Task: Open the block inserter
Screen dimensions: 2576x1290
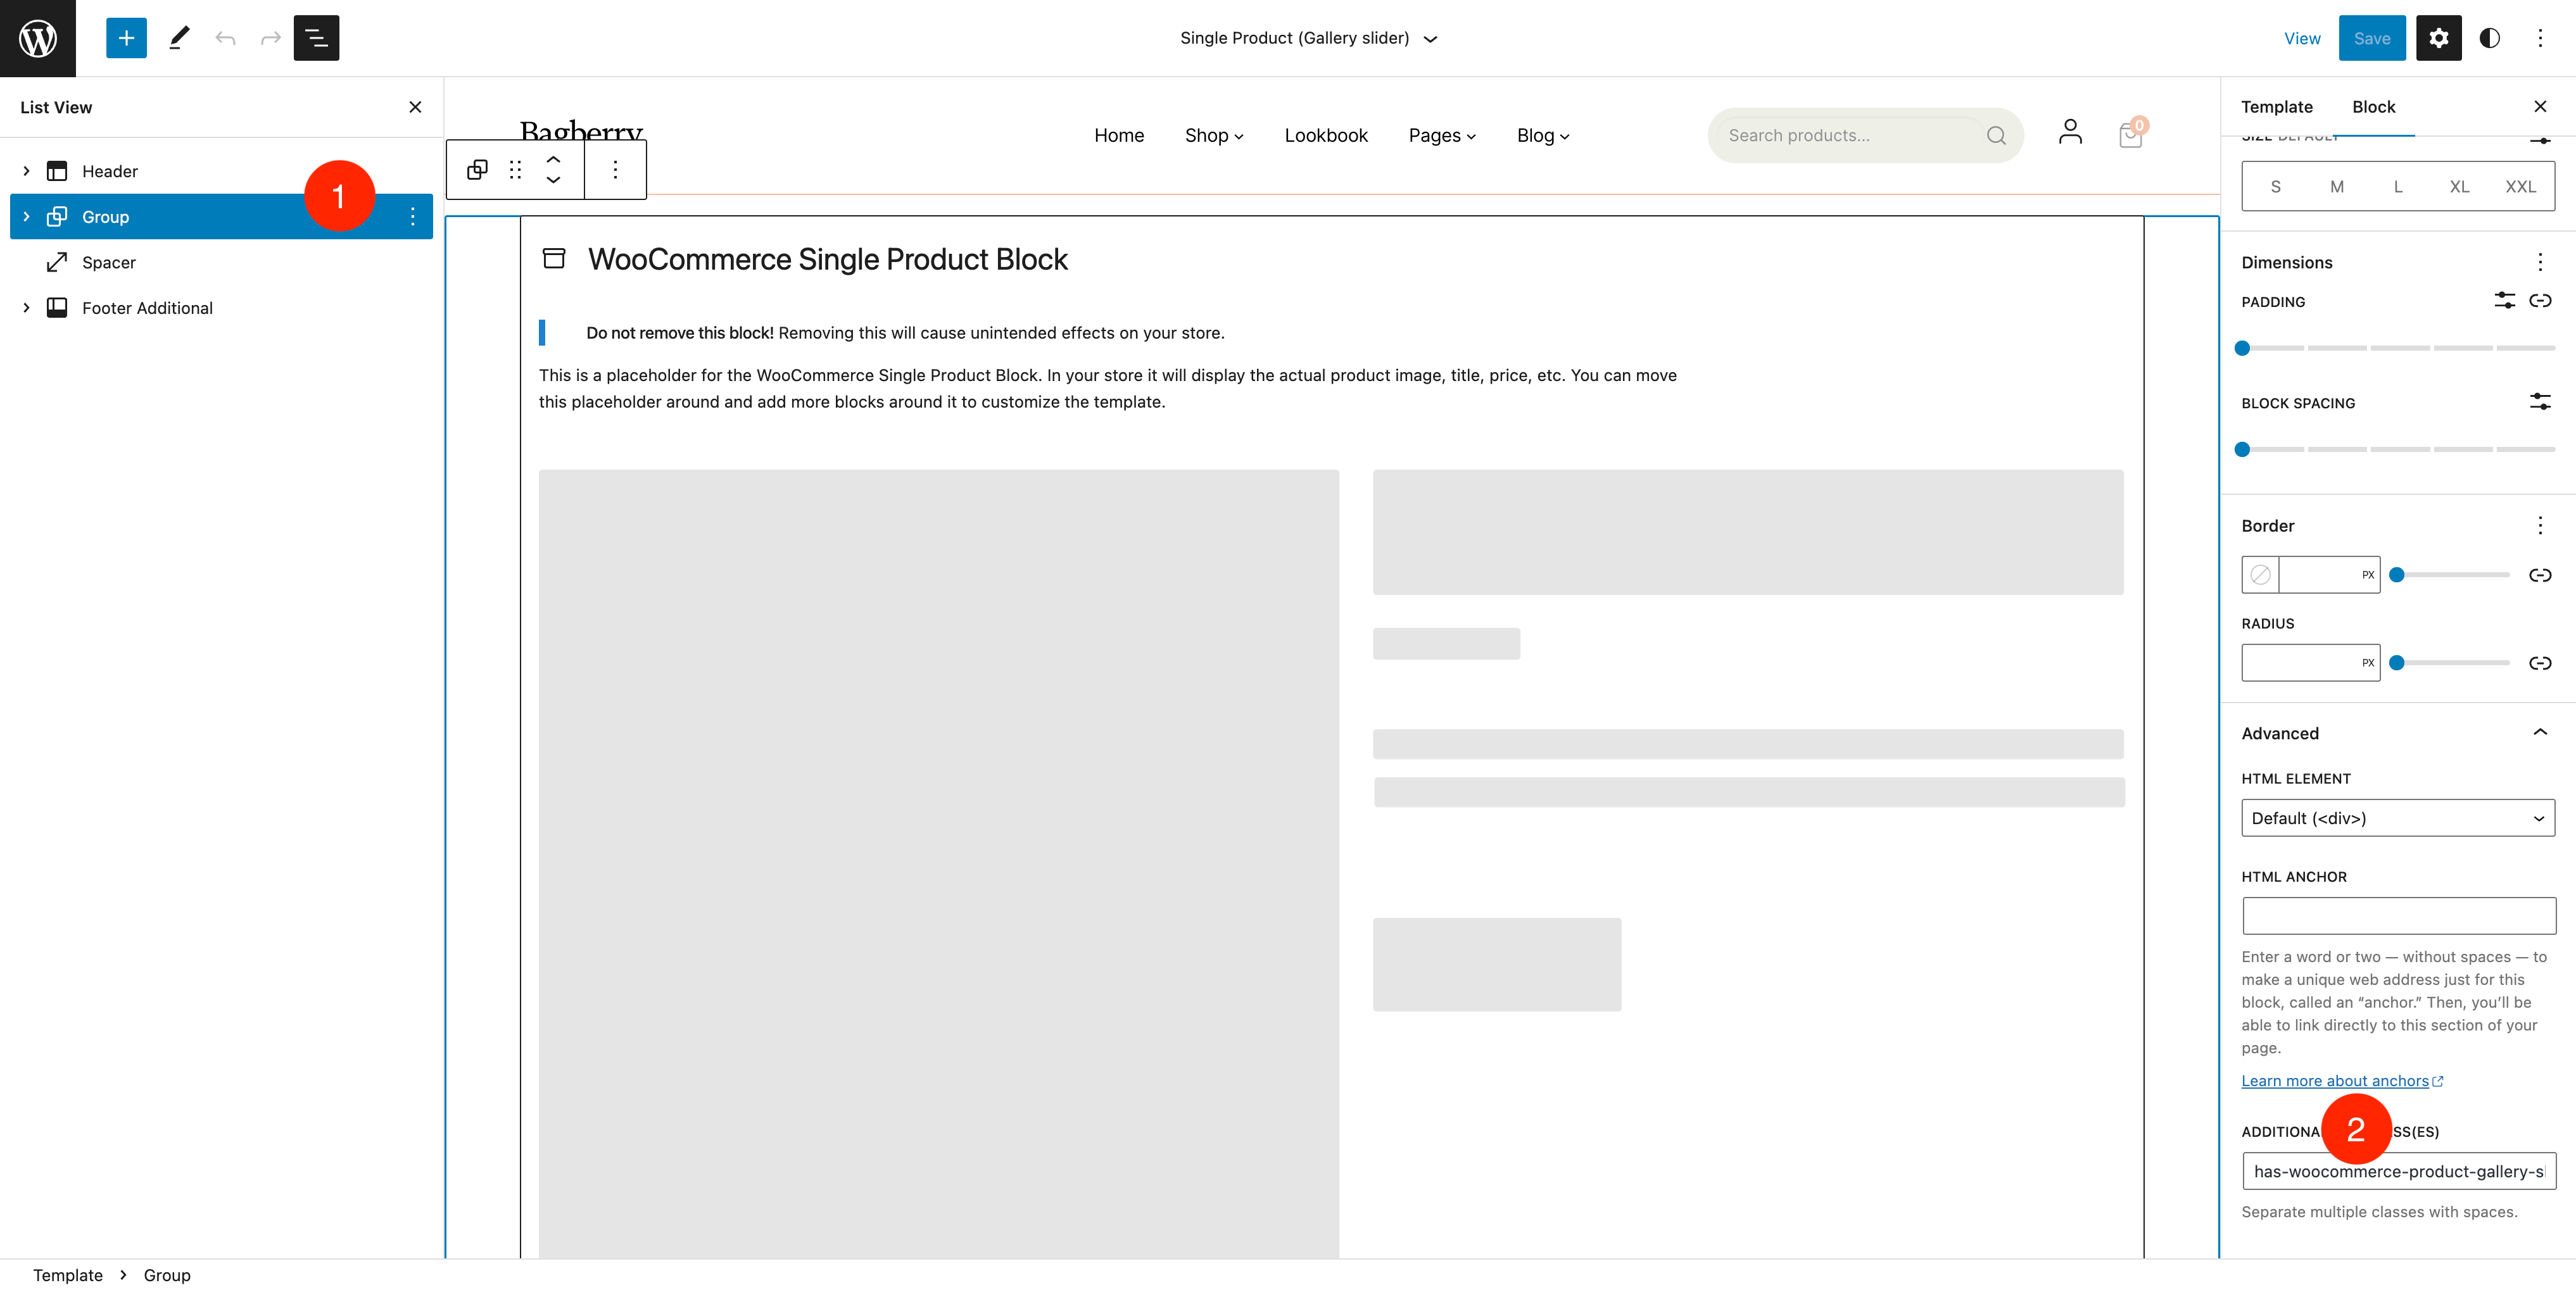Action: [126, 38]
